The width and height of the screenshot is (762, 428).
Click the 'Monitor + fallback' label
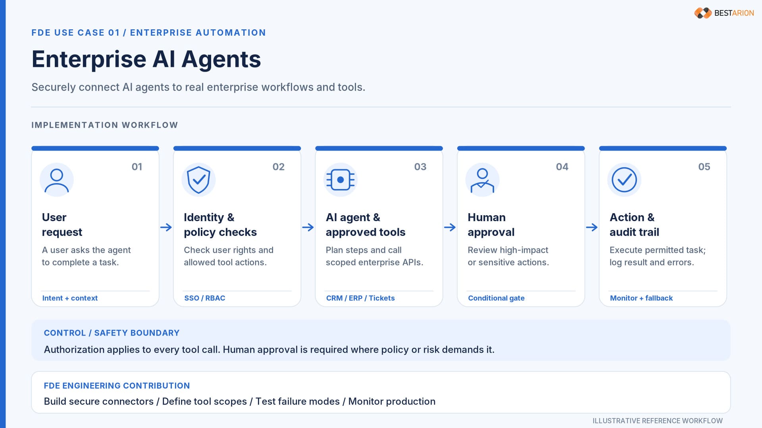[641, 298]
